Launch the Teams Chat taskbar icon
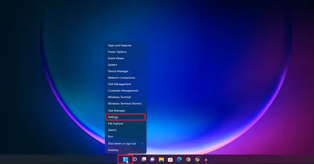The image size is (314, 164). pyautogui.click(x=152, y=159)
